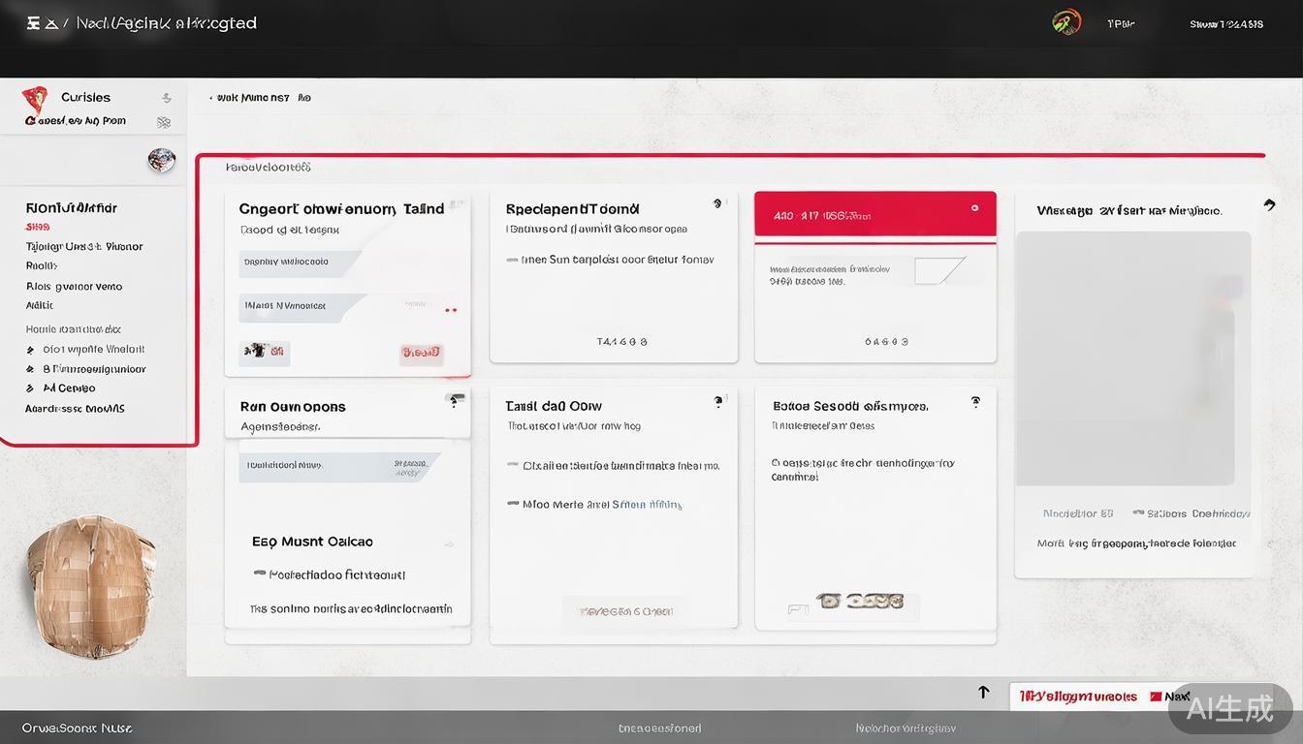Click the red gem logo beside Curisles
The height and width of the screenshot is (744, 1303).
pyautogui.click(x=34, y=99)
